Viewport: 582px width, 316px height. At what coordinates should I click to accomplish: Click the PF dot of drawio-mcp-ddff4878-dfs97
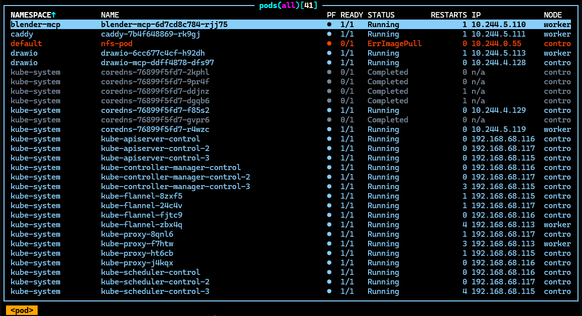pos(329,63)
